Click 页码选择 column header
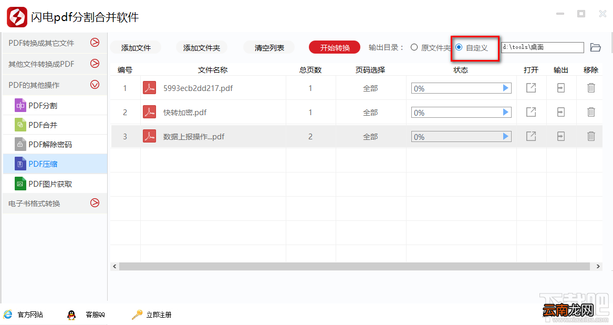 [x=370, y=70]
